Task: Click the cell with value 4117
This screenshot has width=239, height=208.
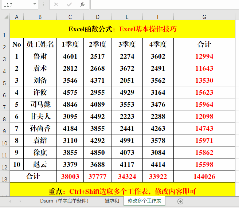Action: tap(127, 164)
